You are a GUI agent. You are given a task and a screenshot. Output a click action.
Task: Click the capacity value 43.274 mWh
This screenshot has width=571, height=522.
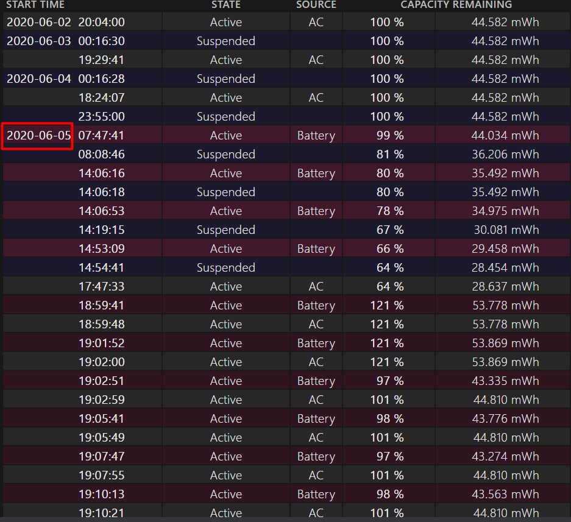[505, 456]
